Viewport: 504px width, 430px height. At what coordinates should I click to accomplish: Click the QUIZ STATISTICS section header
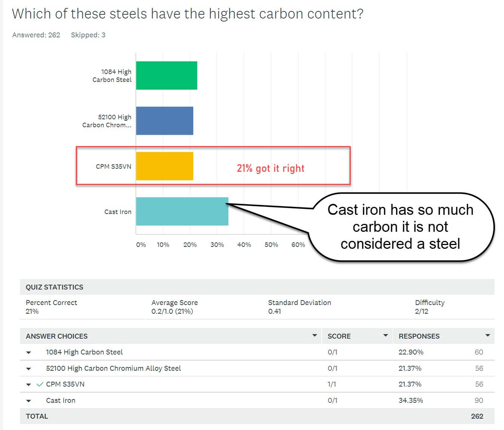(54, 287)
